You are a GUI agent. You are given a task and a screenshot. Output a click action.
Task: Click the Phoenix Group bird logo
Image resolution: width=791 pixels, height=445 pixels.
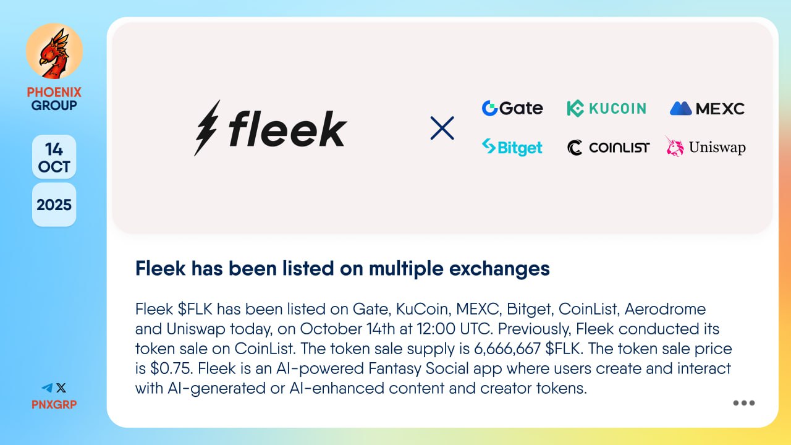pos(54,53)
